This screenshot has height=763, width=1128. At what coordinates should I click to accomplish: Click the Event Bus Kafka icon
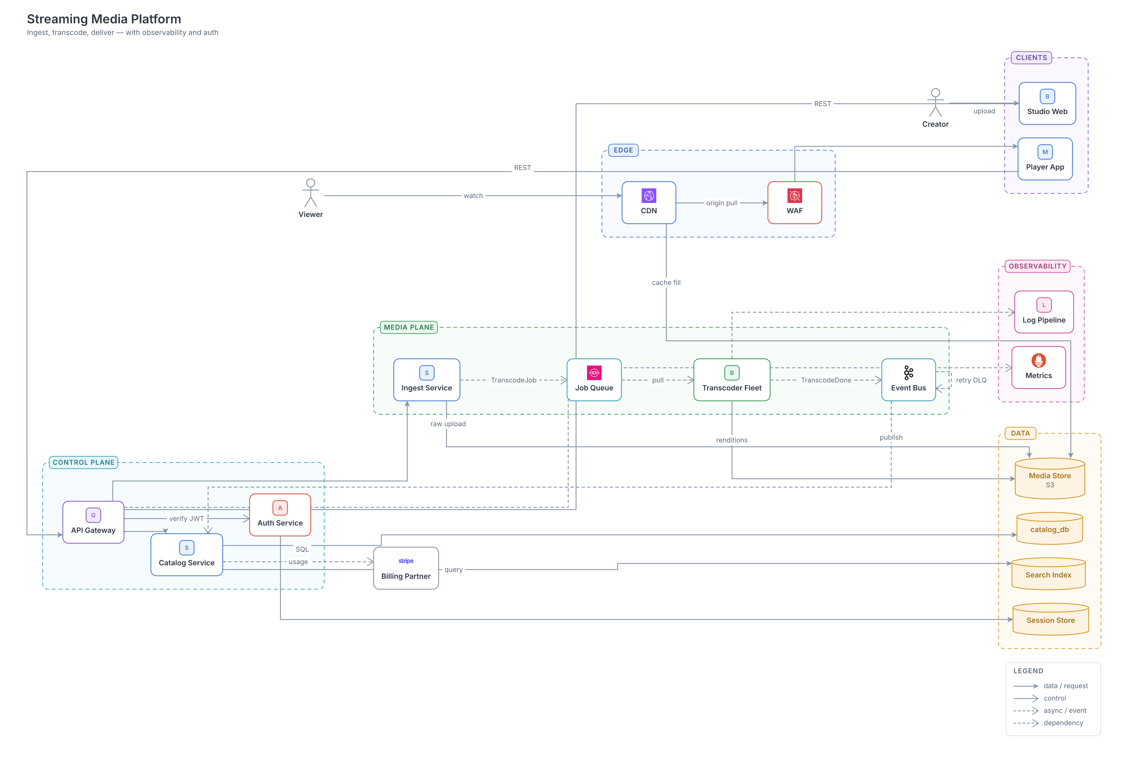point(908,373)
